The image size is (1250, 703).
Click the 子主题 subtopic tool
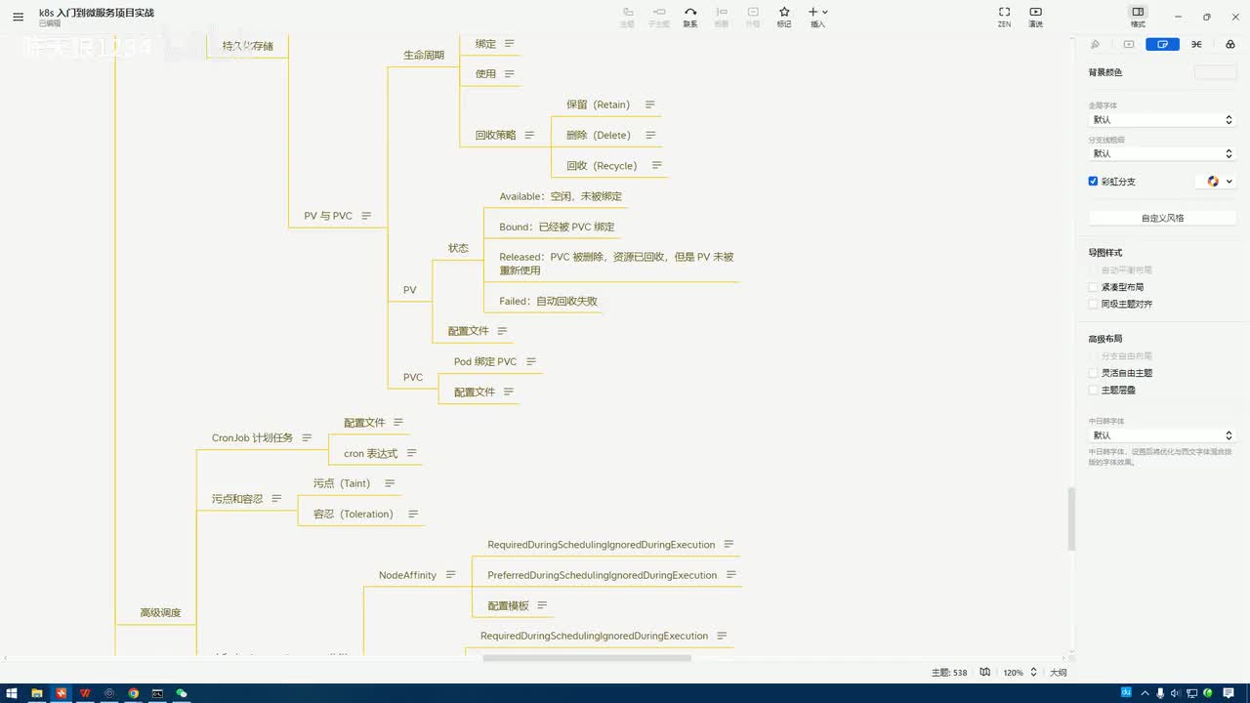coord(659,17)
